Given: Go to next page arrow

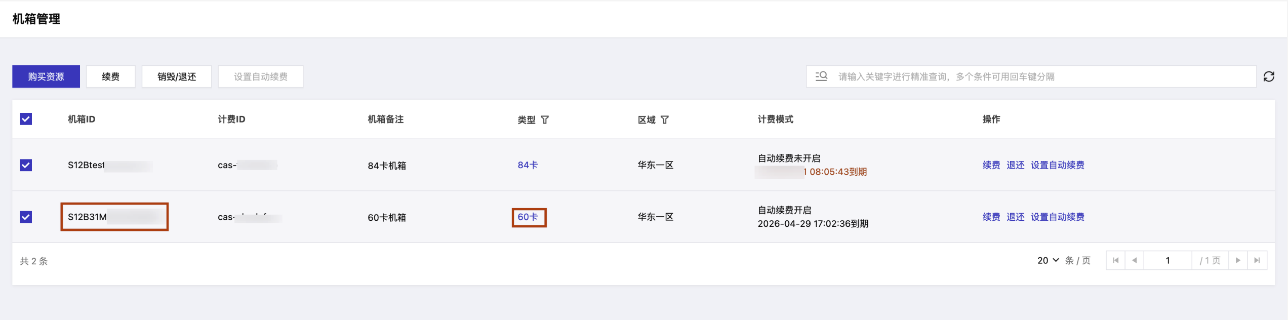Looking at the screenshot, I should [x=1238, y=260].
